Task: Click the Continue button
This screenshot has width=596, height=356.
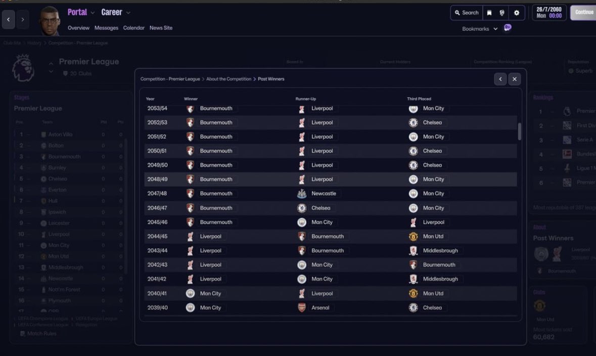Action: pyautogui.click(x=583, y=12)
